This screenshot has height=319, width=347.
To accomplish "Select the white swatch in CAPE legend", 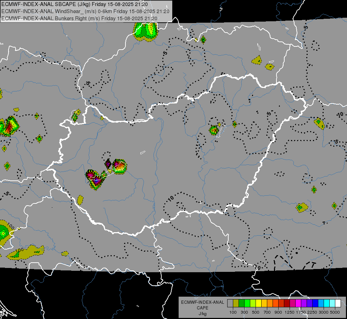I will [x=338, y=303].
